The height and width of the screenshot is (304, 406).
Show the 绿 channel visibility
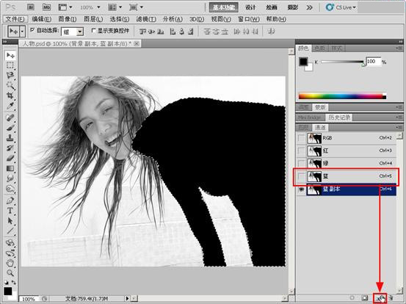click(301, 164)
